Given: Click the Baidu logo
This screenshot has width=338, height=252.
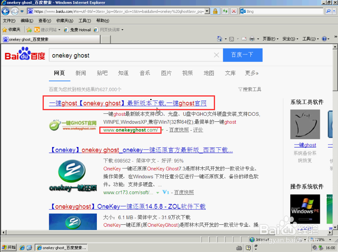Looking at the screenshot, I should 25,54.
